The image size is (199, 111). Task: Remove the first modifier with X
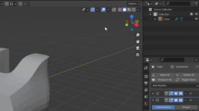tap(191, 93)
